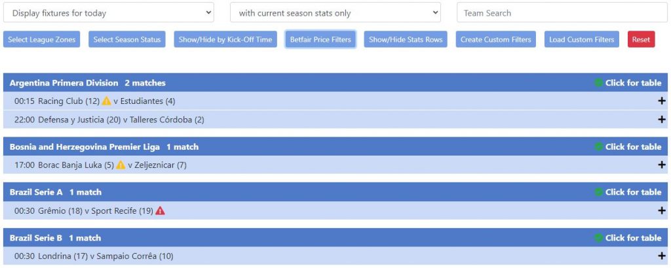This screenshot has width=671, height=268.
Task: Click green table icon for Argentina Primera Division
Action: (x=598, y=83)
